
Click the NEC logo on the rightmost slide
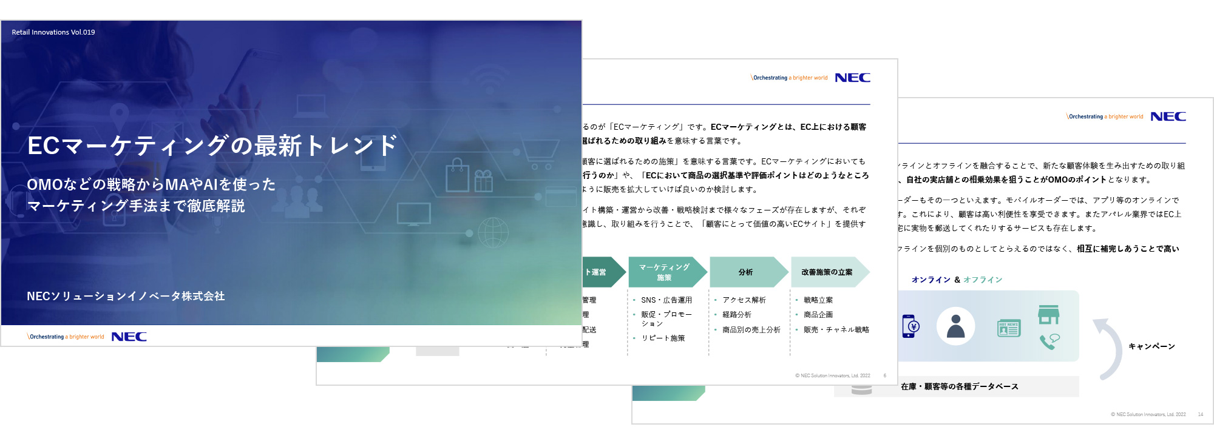1168,116
